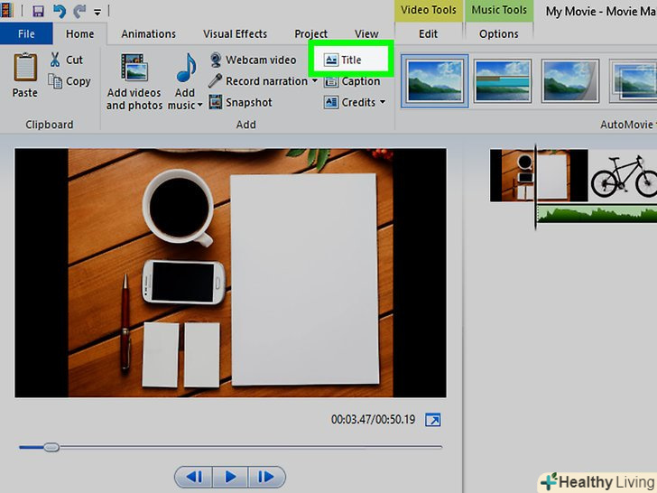Take a Snapshot of the preview
This screenshot has width=657, height=493.
[240, 102]
